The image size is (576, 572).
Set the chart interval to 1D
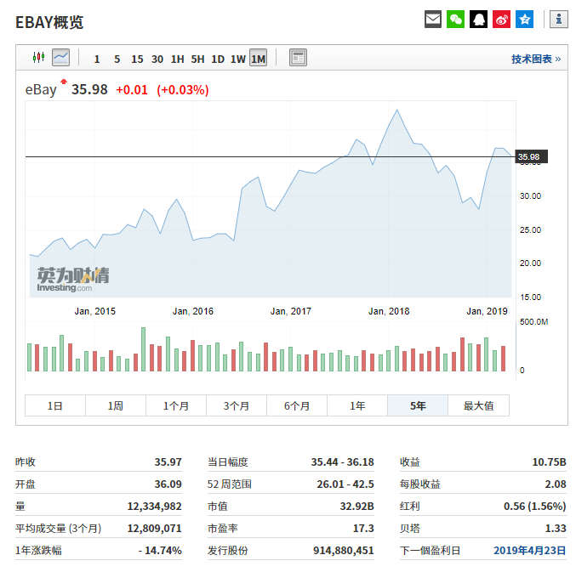[x=218, y=59]
